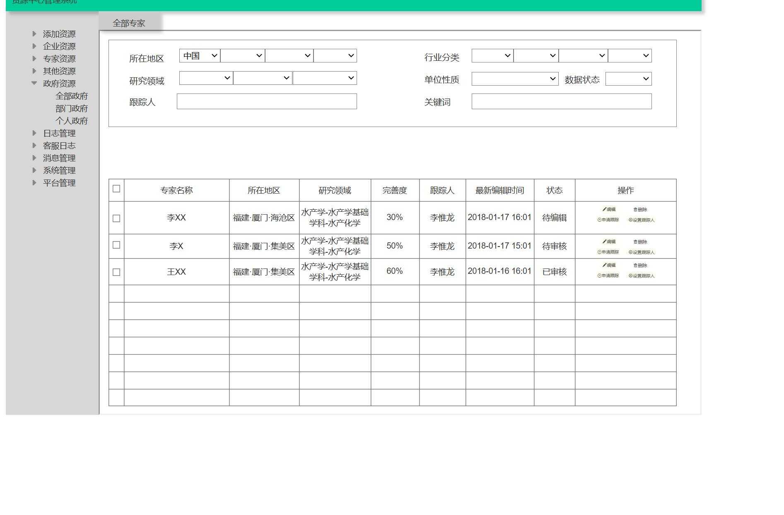The height and width of the screenshot is (515, 784).
Task: Click the delete trash icon for 李XX
Action: (640, 209)
